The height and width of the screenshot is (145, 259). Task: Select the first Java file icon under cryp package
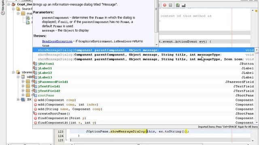28,18
